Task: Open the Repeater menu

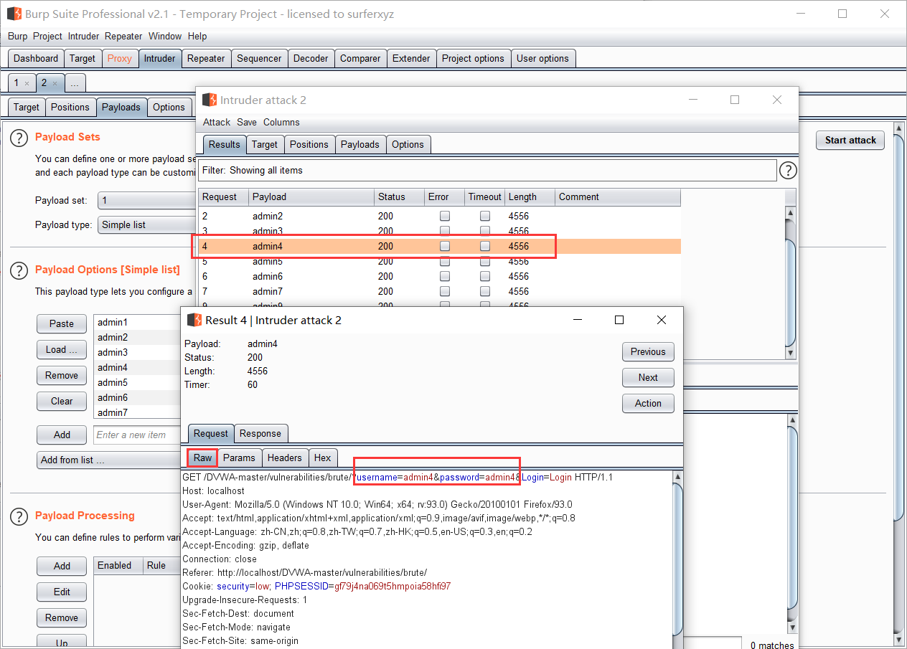Action: 123,36
